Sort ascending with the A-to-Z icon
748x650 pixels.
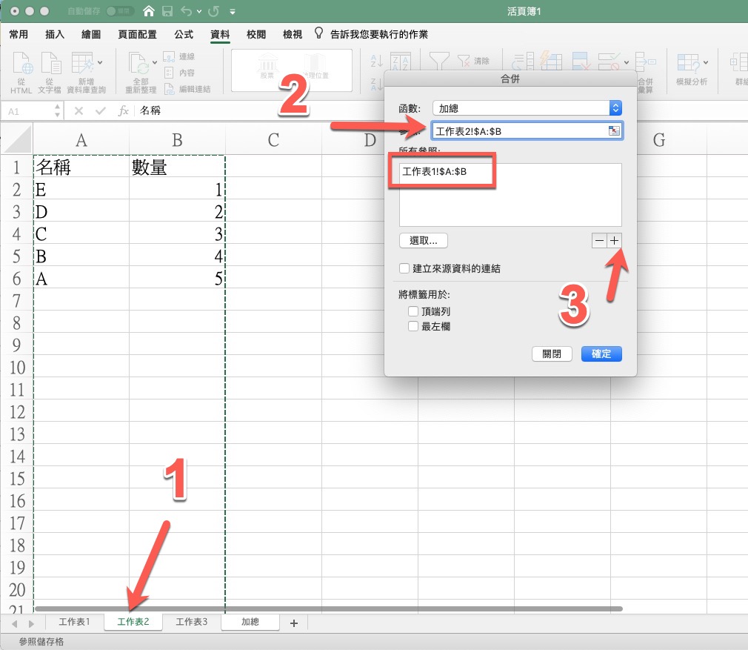[x=377, y=61]
